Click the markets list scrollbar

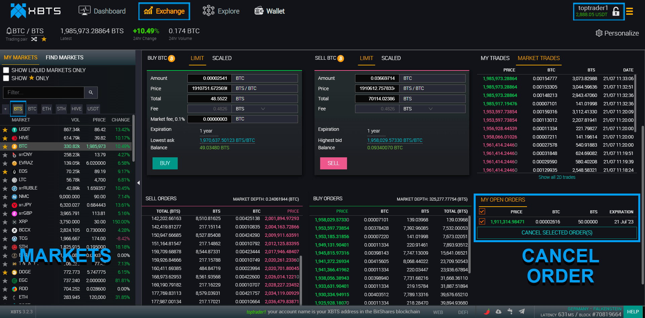click(x=133, y=138)
